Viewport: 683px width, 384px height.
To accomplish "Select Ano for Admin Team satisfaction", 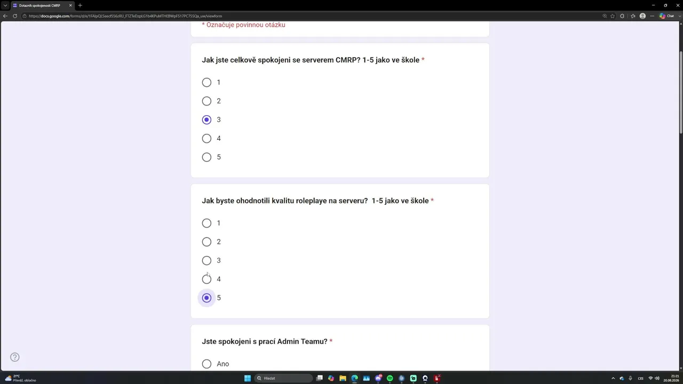I will [x=207, y=364].
